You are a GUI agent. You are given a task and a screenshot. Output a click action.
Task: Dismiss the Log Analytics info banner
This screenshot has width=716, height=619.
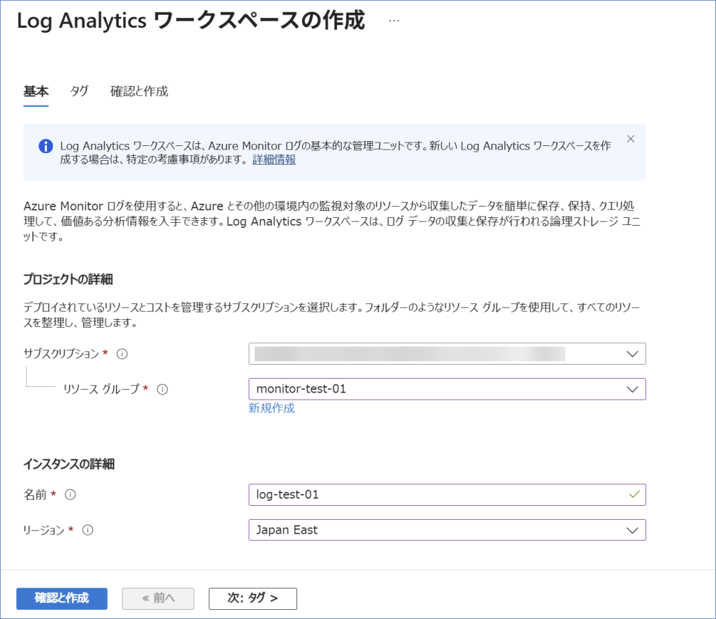(630, 139)
